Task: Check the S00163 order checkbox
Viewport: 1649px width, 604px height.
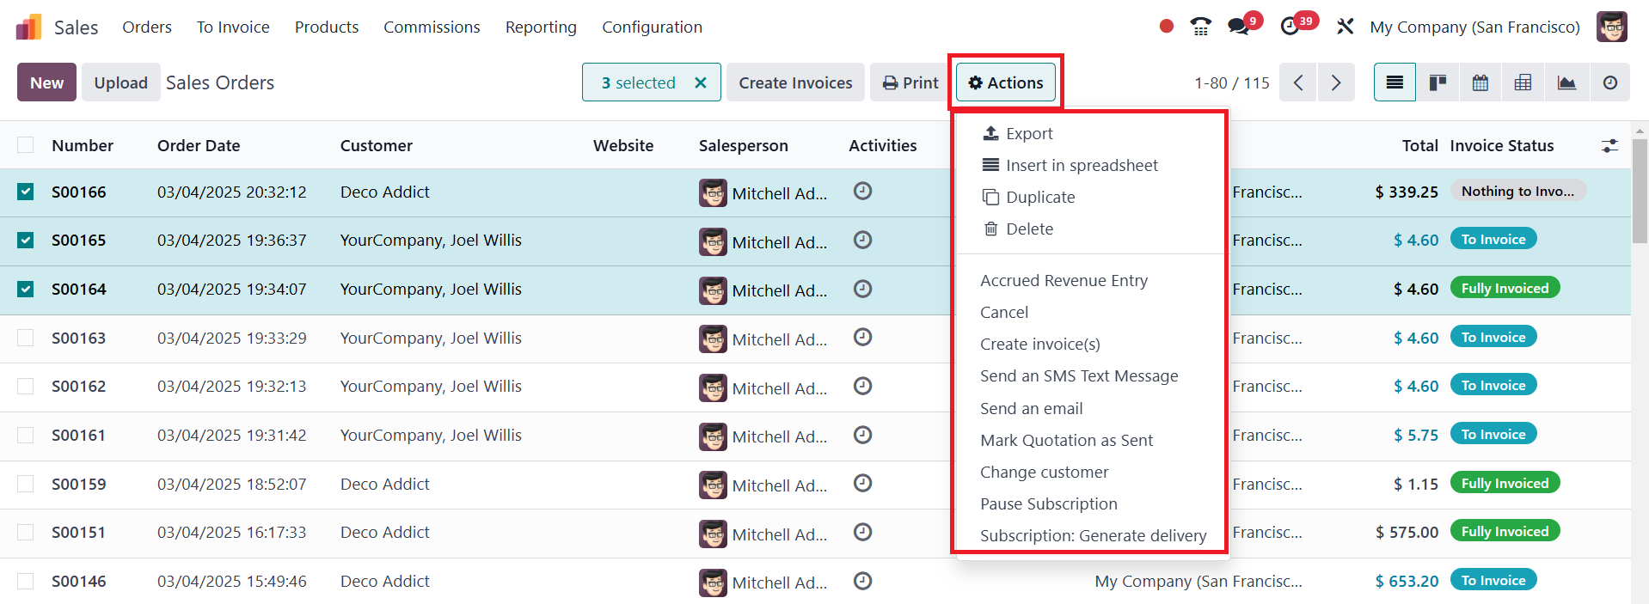Action: [26, 338]
